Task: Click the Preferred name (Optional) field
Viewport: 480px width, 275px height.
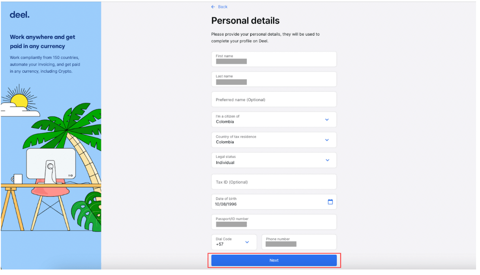Action: point(274,100)
